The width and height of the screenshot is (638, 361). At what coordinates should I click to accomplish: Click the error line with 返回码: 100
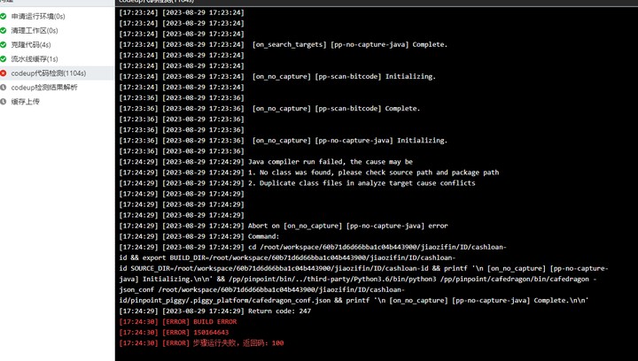pos(201,343)
